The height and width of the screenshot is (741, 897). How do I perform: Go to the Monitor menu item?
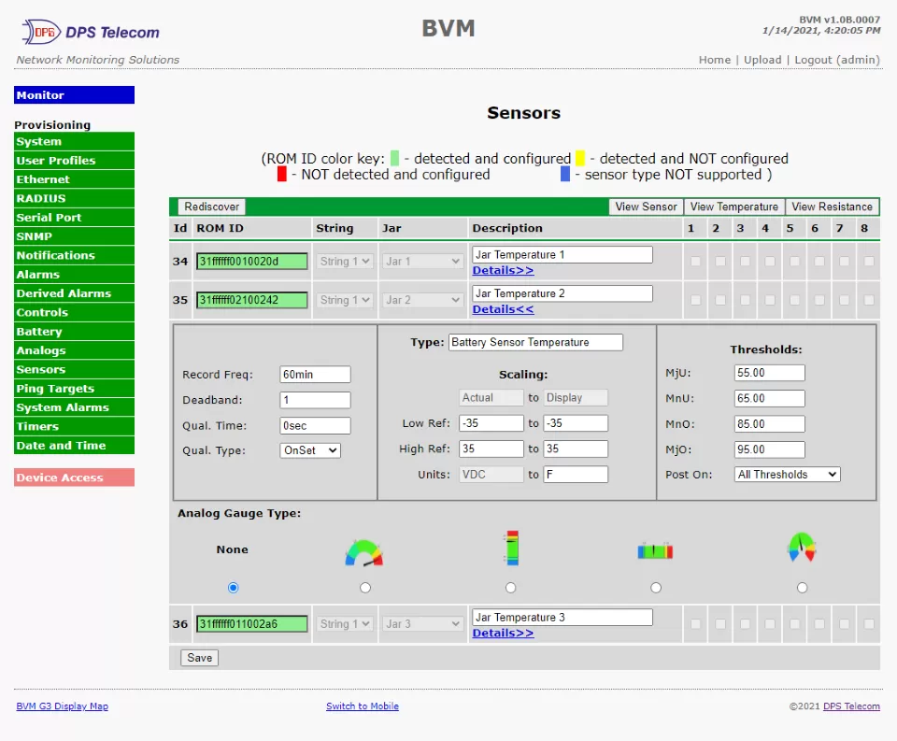tap(74, 95)
